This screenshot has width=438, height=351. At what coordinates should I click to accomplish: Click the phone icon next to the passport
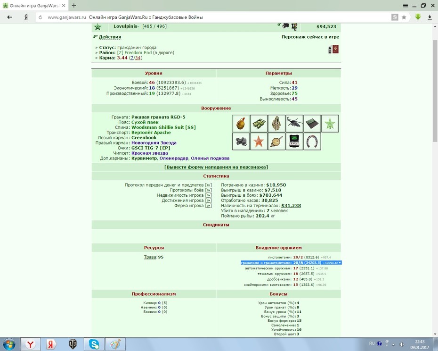coord(330,49)
